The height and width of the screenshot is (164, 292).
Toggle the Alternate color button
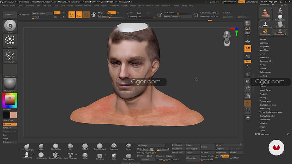click(10, 124)
